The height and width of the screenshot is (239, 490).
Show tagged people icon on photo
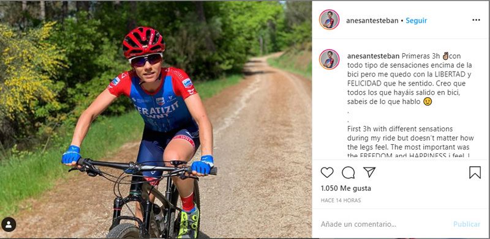(x=9, y=224)
